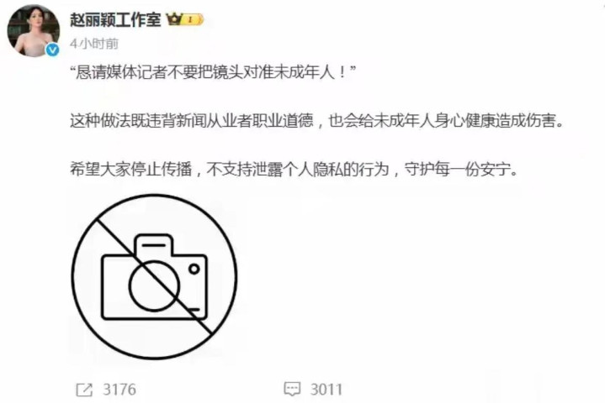605x403 pixels.
Task: Click the camera lens circle in picture
Action: click(154, 286)
